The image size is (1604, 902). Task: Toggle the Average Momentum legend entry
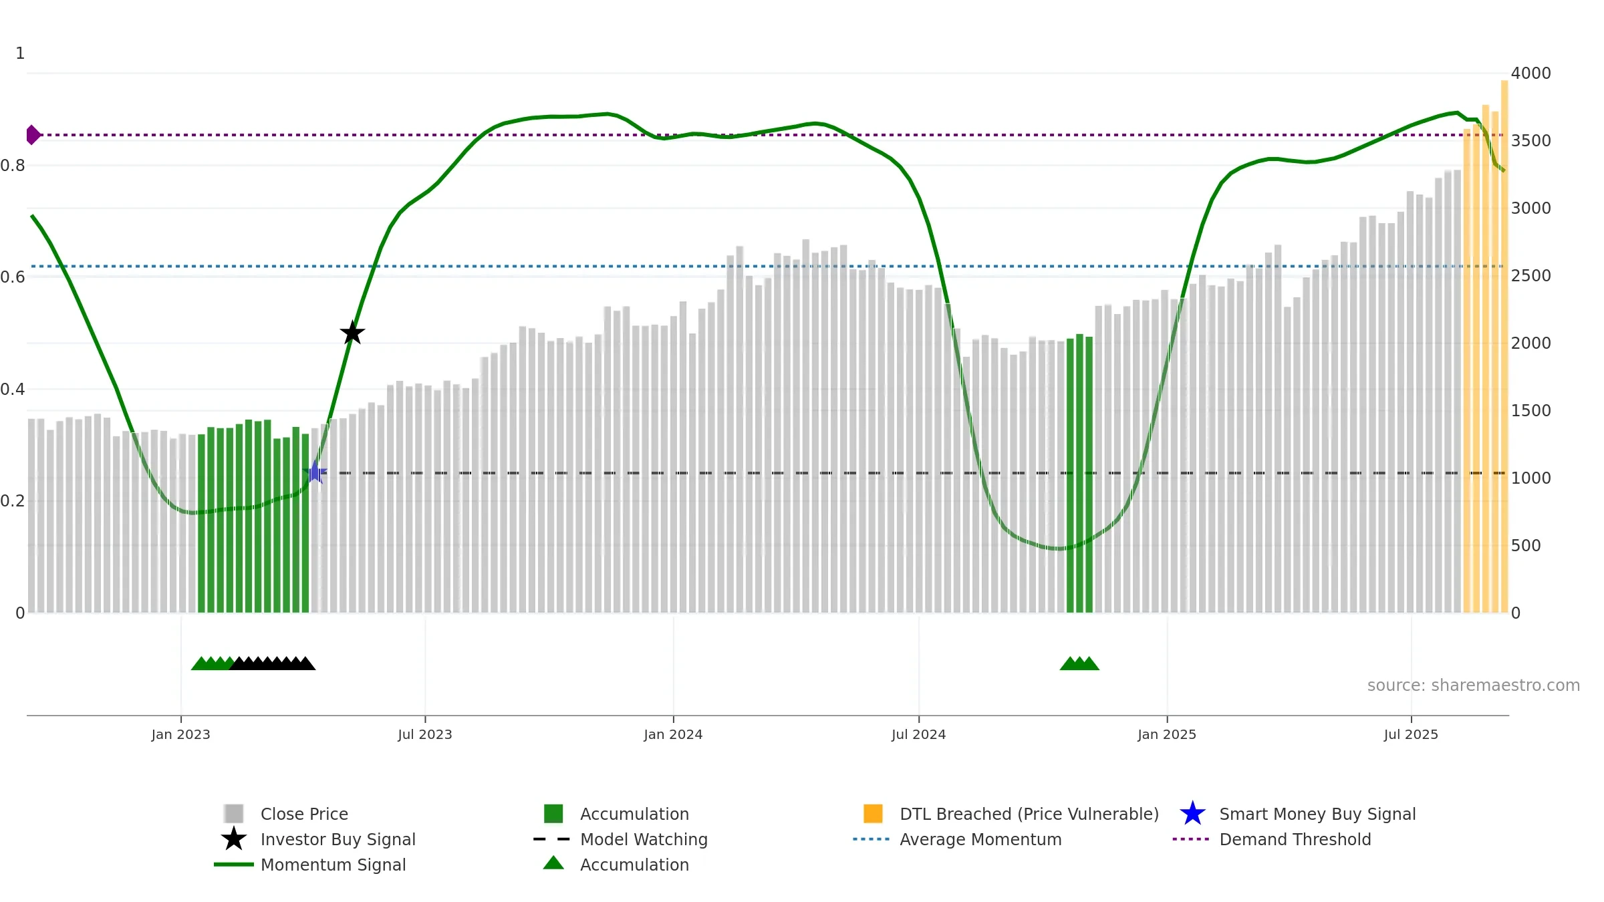coord(957,839)
